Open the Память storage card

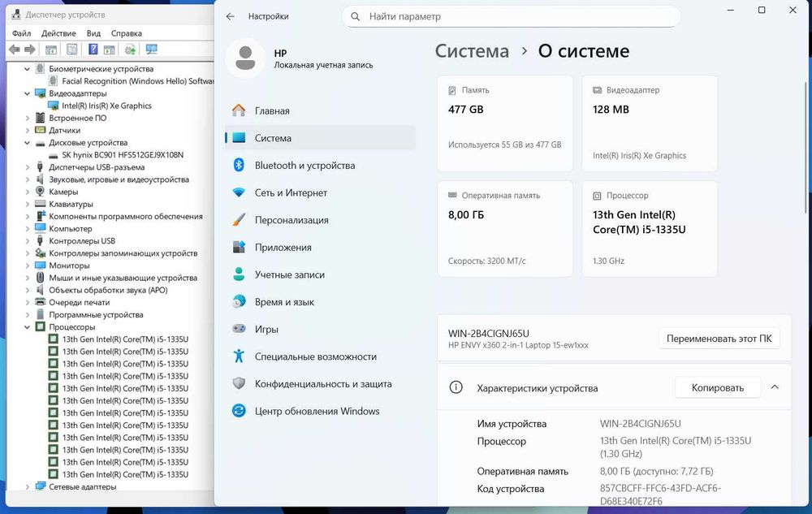coord(505,123)
